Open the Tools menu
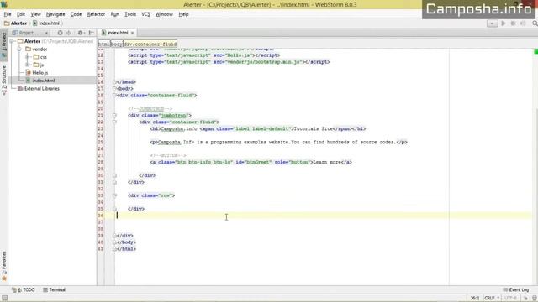Viewport: 538px width, 302px height. 130,14
